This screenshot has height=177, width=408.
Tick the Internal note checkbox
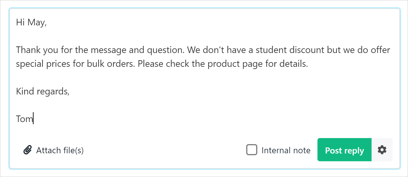[x=252, y=150]
